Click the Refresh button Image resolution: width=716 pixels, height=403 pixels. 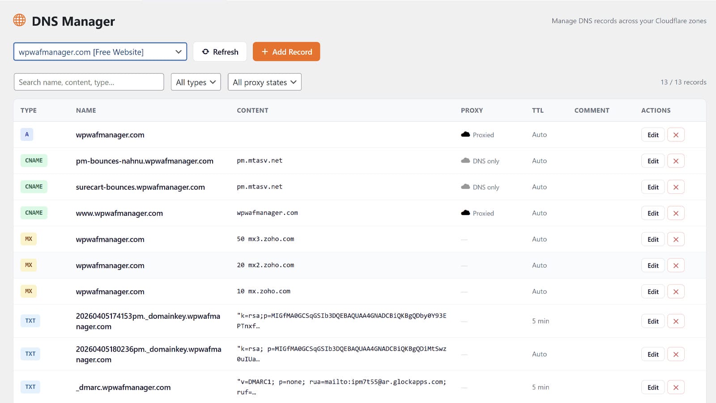click(220, 51)
